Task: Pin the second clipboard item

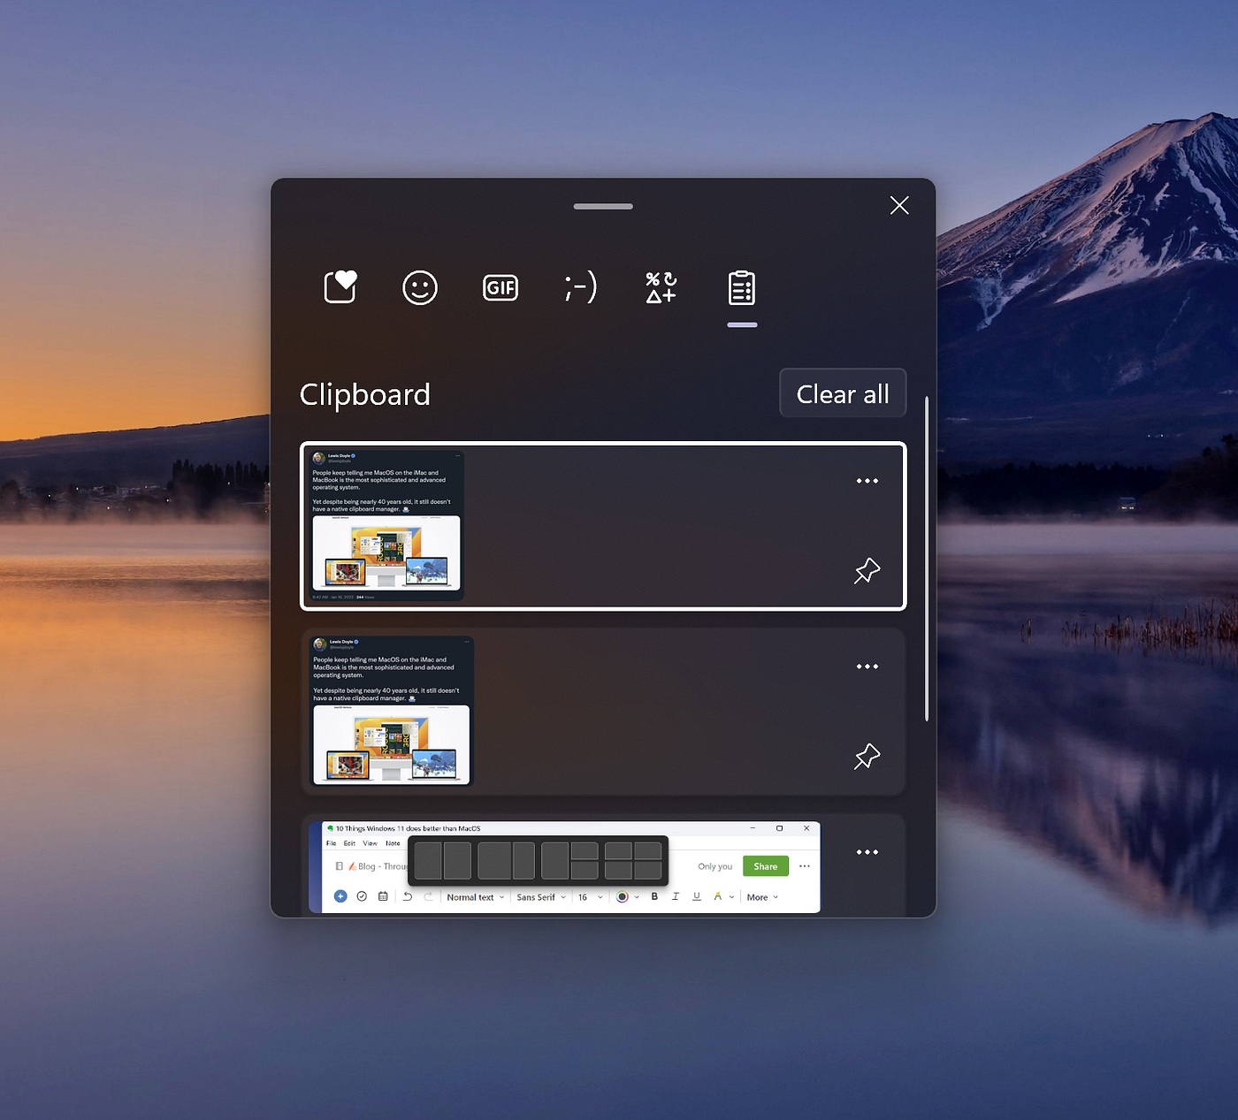Action: coord(867,757)
